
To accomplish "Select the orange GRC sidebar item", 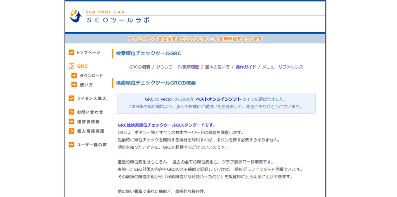I will click(82, 66).
